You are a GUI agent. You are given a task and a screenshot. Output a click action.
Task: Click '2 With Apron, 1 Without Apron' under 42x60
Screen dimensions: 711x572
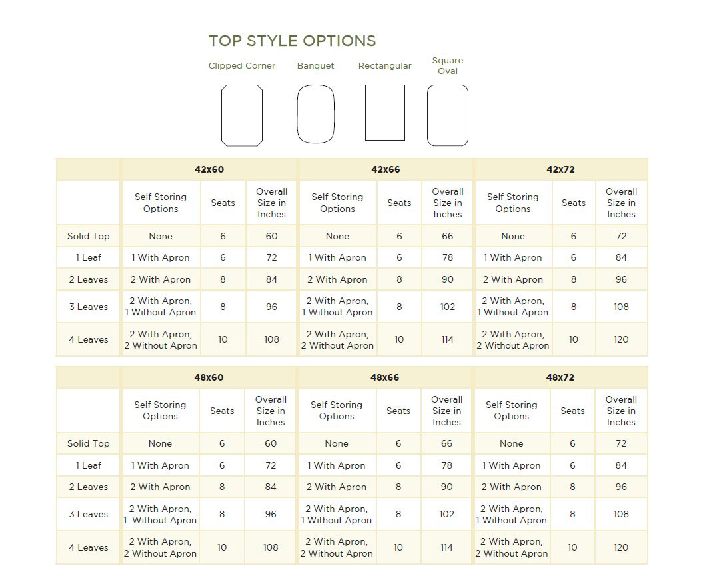[161, 307]
